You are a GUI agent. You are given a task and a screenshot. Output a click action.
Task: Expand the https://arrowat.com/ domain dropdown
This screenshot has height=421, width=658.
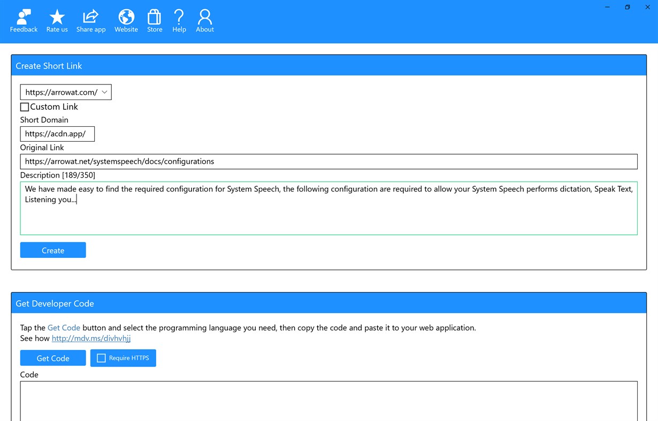(66, 92)
